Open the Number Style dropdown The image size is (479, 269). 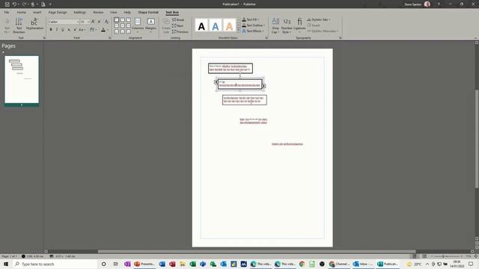(287, 25)
